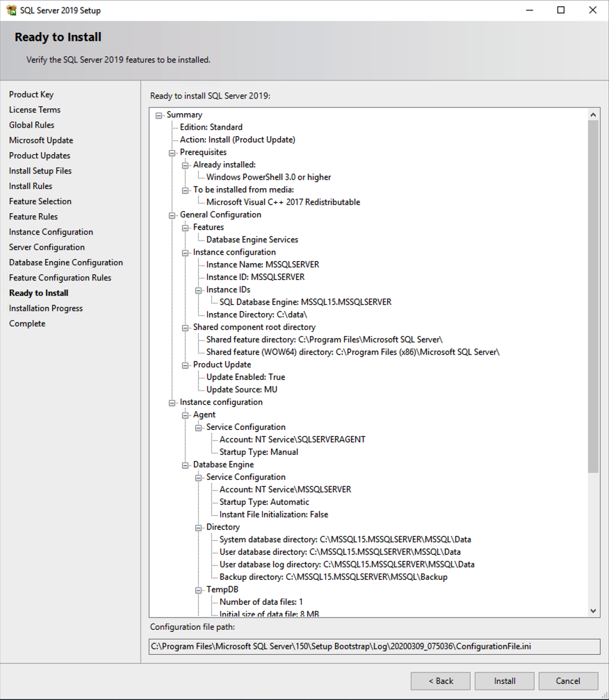
Task: Select the Update Enabled: True row
Action: point(245,377)
